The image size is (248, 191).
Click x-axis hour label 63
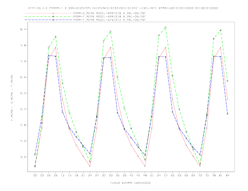click(x=179, y=175)
